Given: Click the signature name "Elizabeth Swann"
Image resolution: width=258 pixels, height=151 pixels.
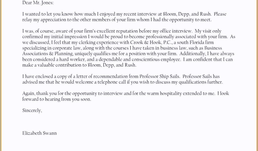Looking at the screenshot, I should point(40,133).
